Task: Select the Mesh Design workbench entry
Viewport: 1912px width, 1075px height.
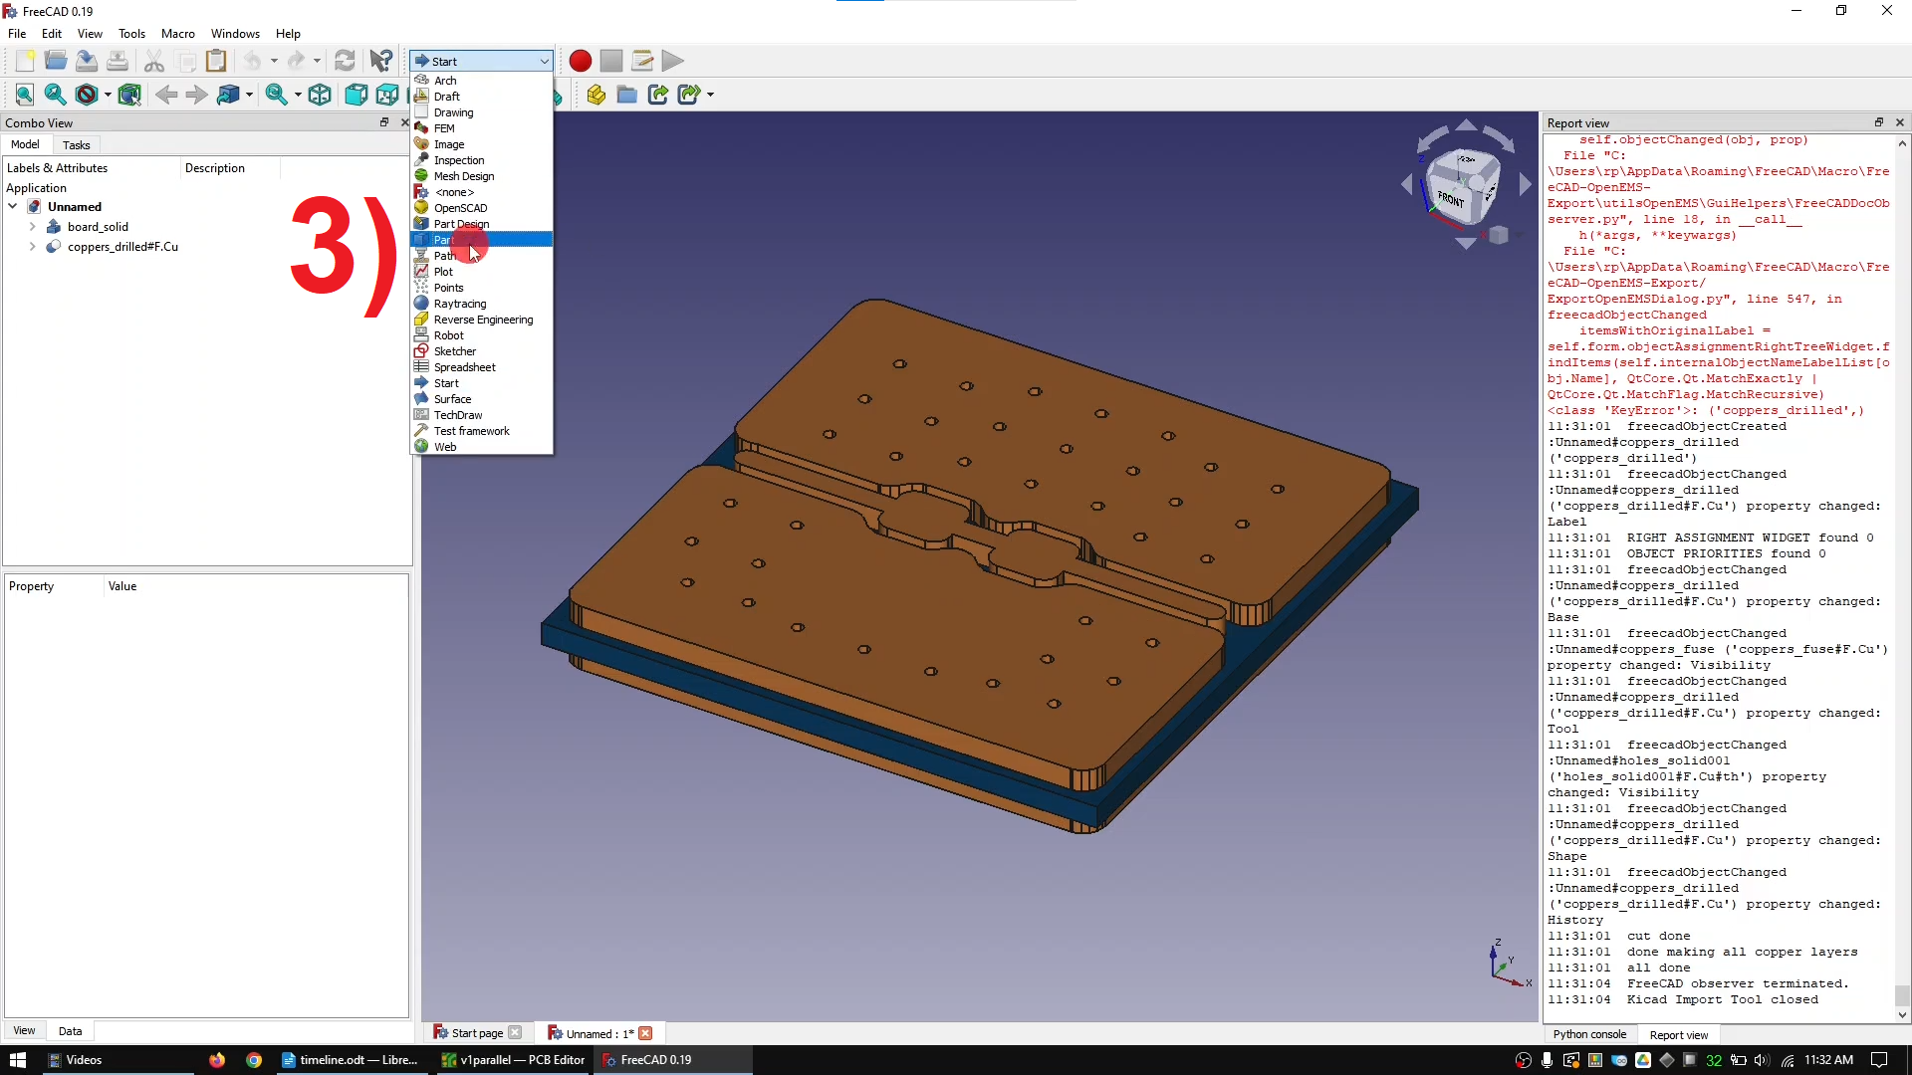Action: [x=482, y=176]
